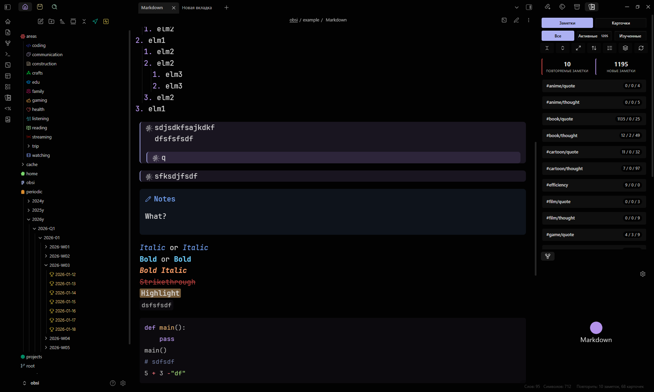Click the note header terminal icon
Image resolution: width=654 pixels, height=392 pixels.
click(504, 20)
